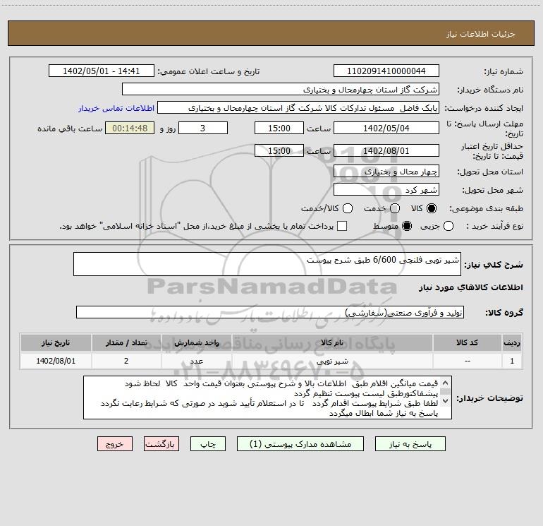Click the delivery city field شهر کرد
543x526 pixels.
386,189
